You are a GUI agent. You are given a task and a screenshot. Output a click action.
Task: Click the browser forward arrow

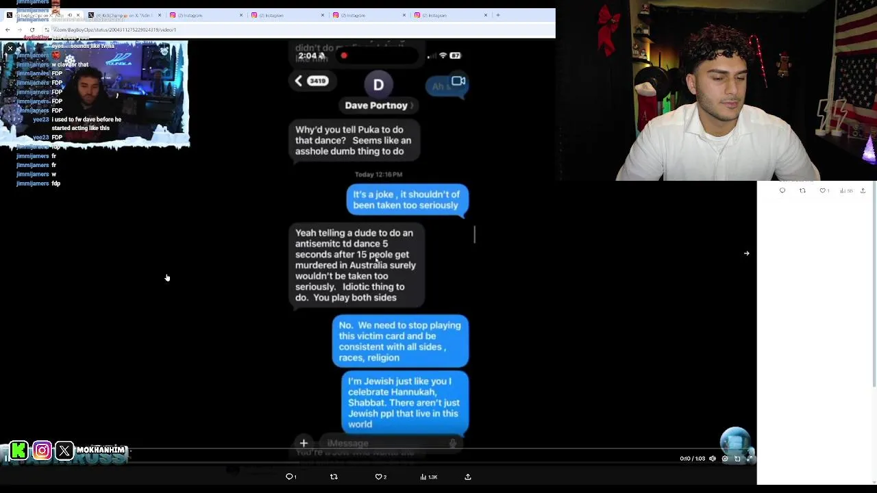(19, 29)
